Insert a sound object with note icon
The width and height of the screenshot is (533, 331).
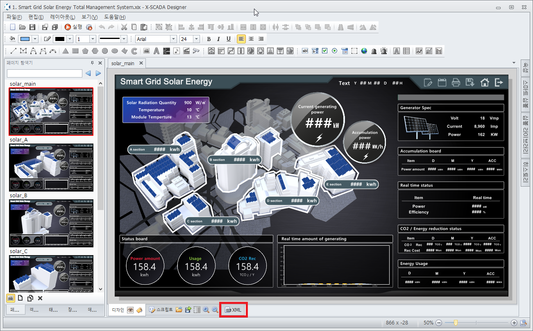(176, 51)
